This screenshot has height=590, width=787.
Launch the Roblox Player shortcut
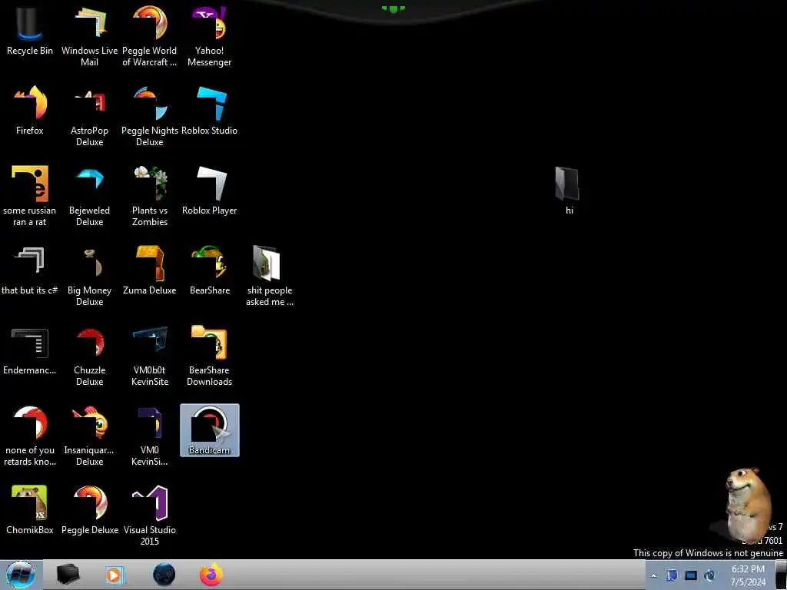(x=209, y=191)
